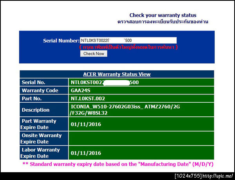Click the Serial No. value in table

click(x=105, y=82)
